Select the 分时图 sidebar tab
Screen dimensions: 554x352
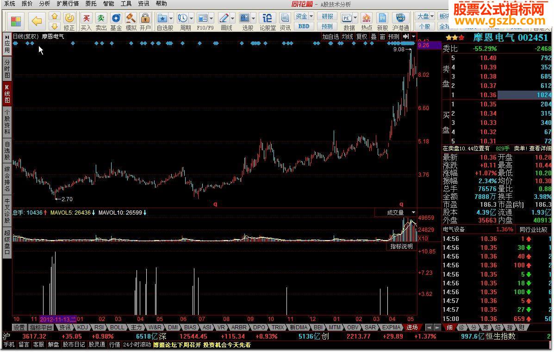pos(7,68)
